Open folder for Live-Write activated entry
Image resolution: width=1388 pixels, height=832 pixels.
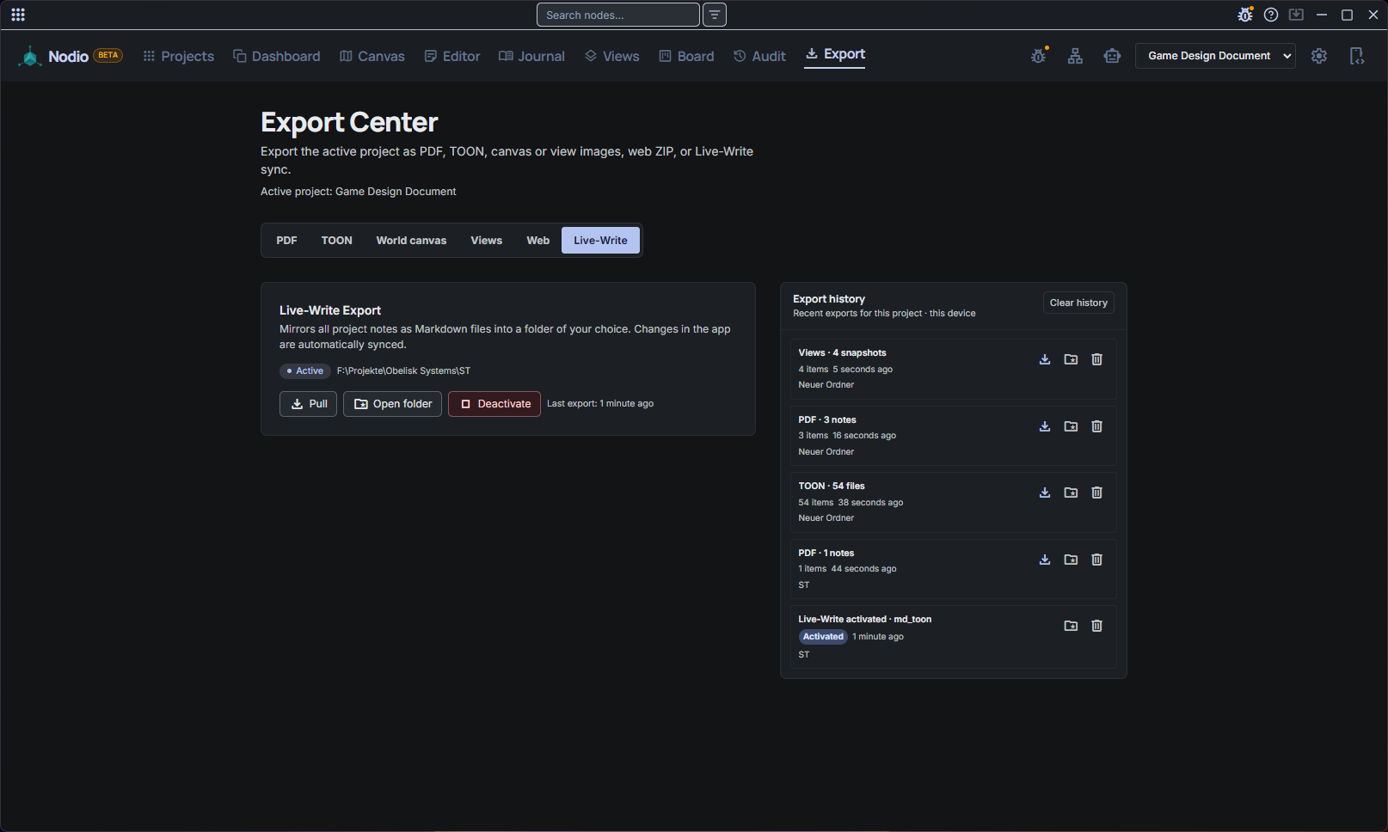pyautogui.click(x=1071, y=626)
